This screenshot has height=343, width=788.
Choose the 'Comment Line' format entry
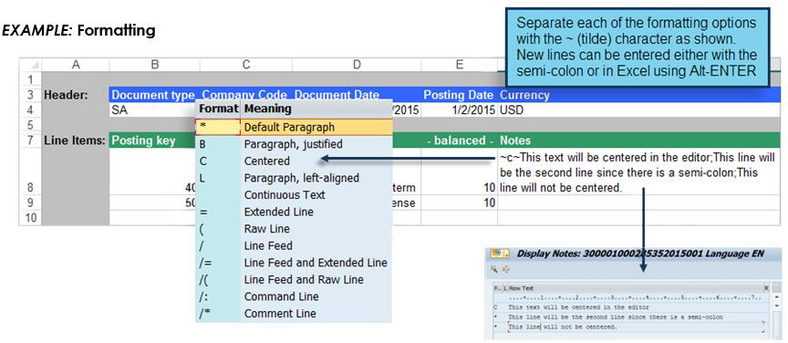click(x=294, y=313)
